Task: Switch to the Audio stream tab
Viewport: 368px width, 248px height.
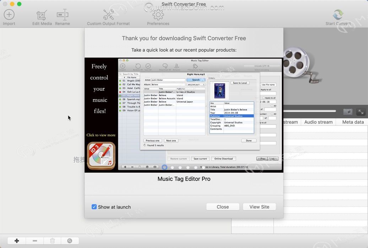Action: point(318,122)
